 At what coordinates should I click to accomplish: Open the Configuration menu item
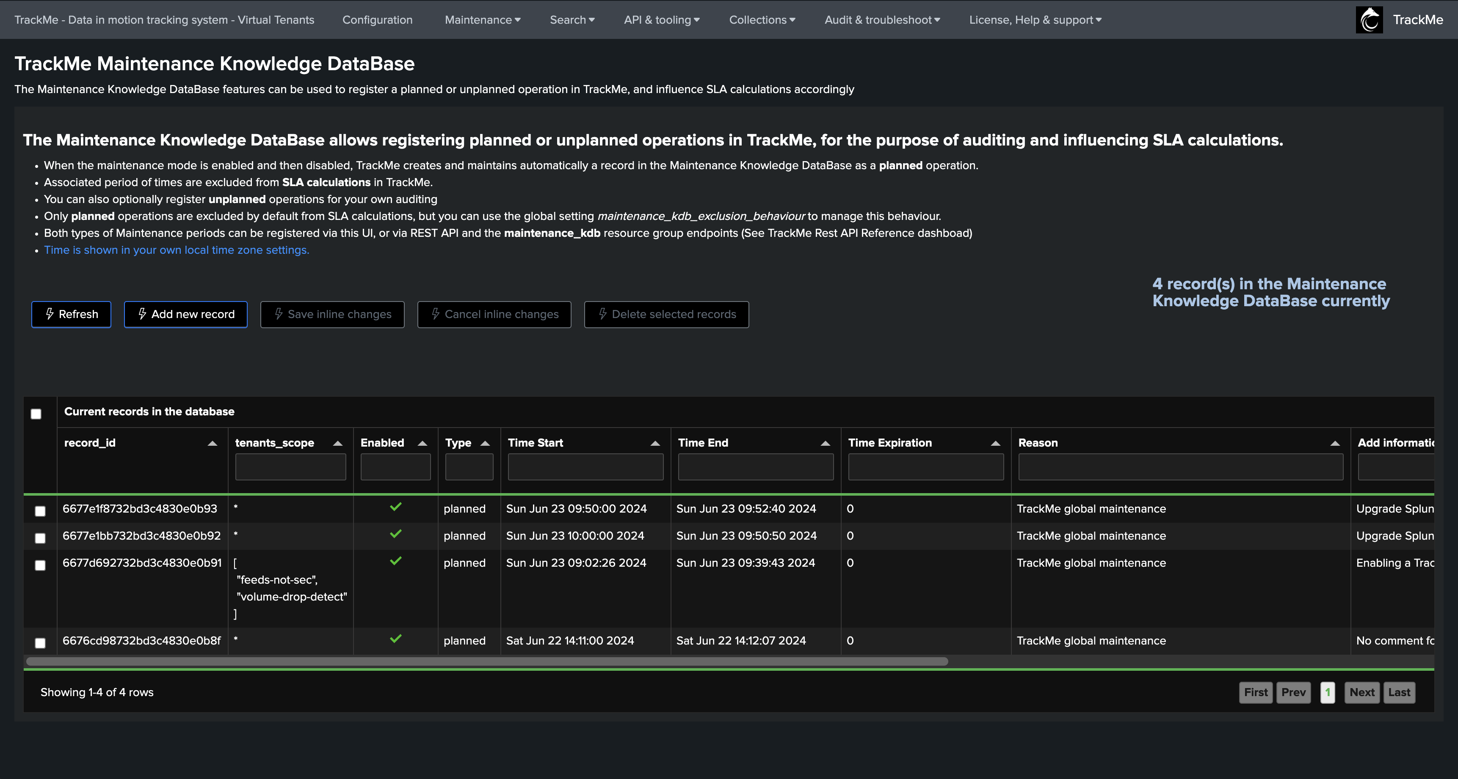[377, 20]
